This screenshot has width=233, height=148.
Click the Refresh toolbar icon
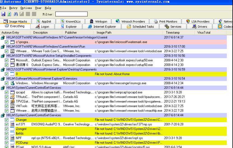9,14
